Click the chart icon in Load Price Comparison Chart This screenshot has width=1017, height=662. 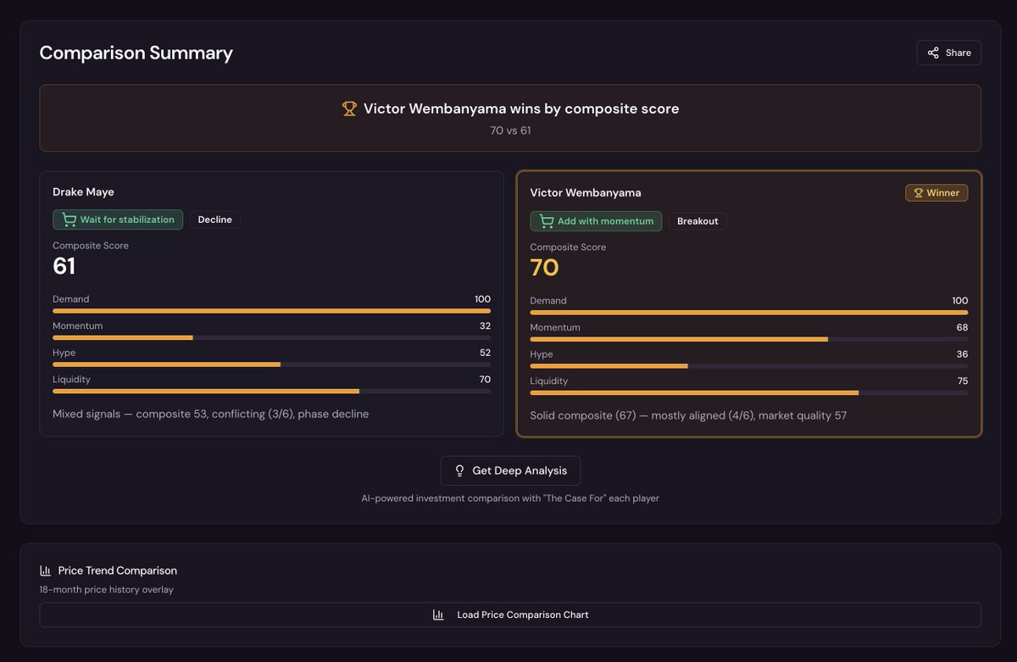click(438, 615)
